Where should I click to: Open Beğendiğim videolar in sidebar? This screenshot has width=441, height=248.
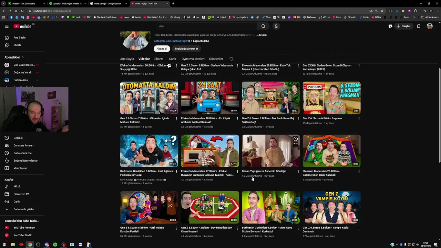25,161
